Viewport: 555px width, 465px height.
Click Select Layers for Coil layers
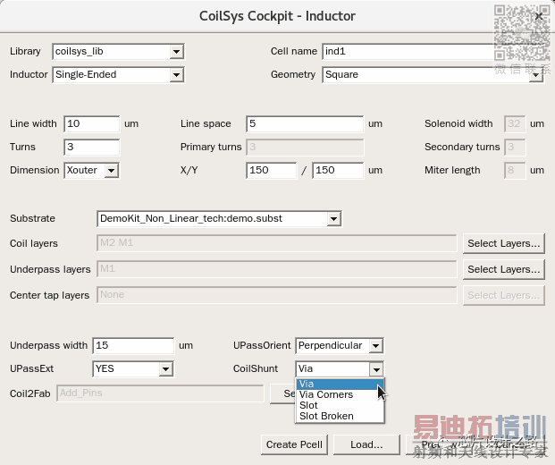click(x=504, y=243)
